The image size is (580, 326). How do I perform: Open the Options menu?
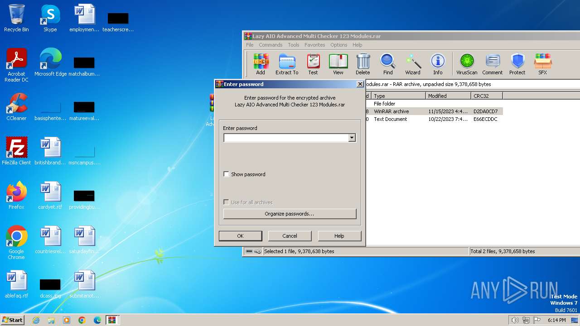[x=338, y=45]
